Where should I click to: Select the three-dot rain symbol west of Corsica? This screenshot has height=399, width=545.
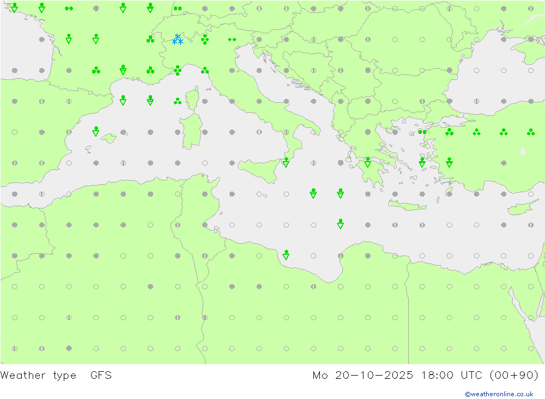[x=178, y=101]
